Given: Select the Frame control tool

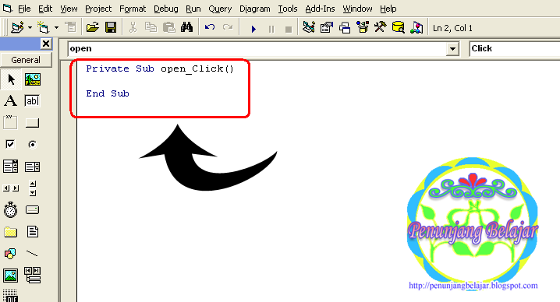Looking at the screenshot, I should tap(10, 122).
